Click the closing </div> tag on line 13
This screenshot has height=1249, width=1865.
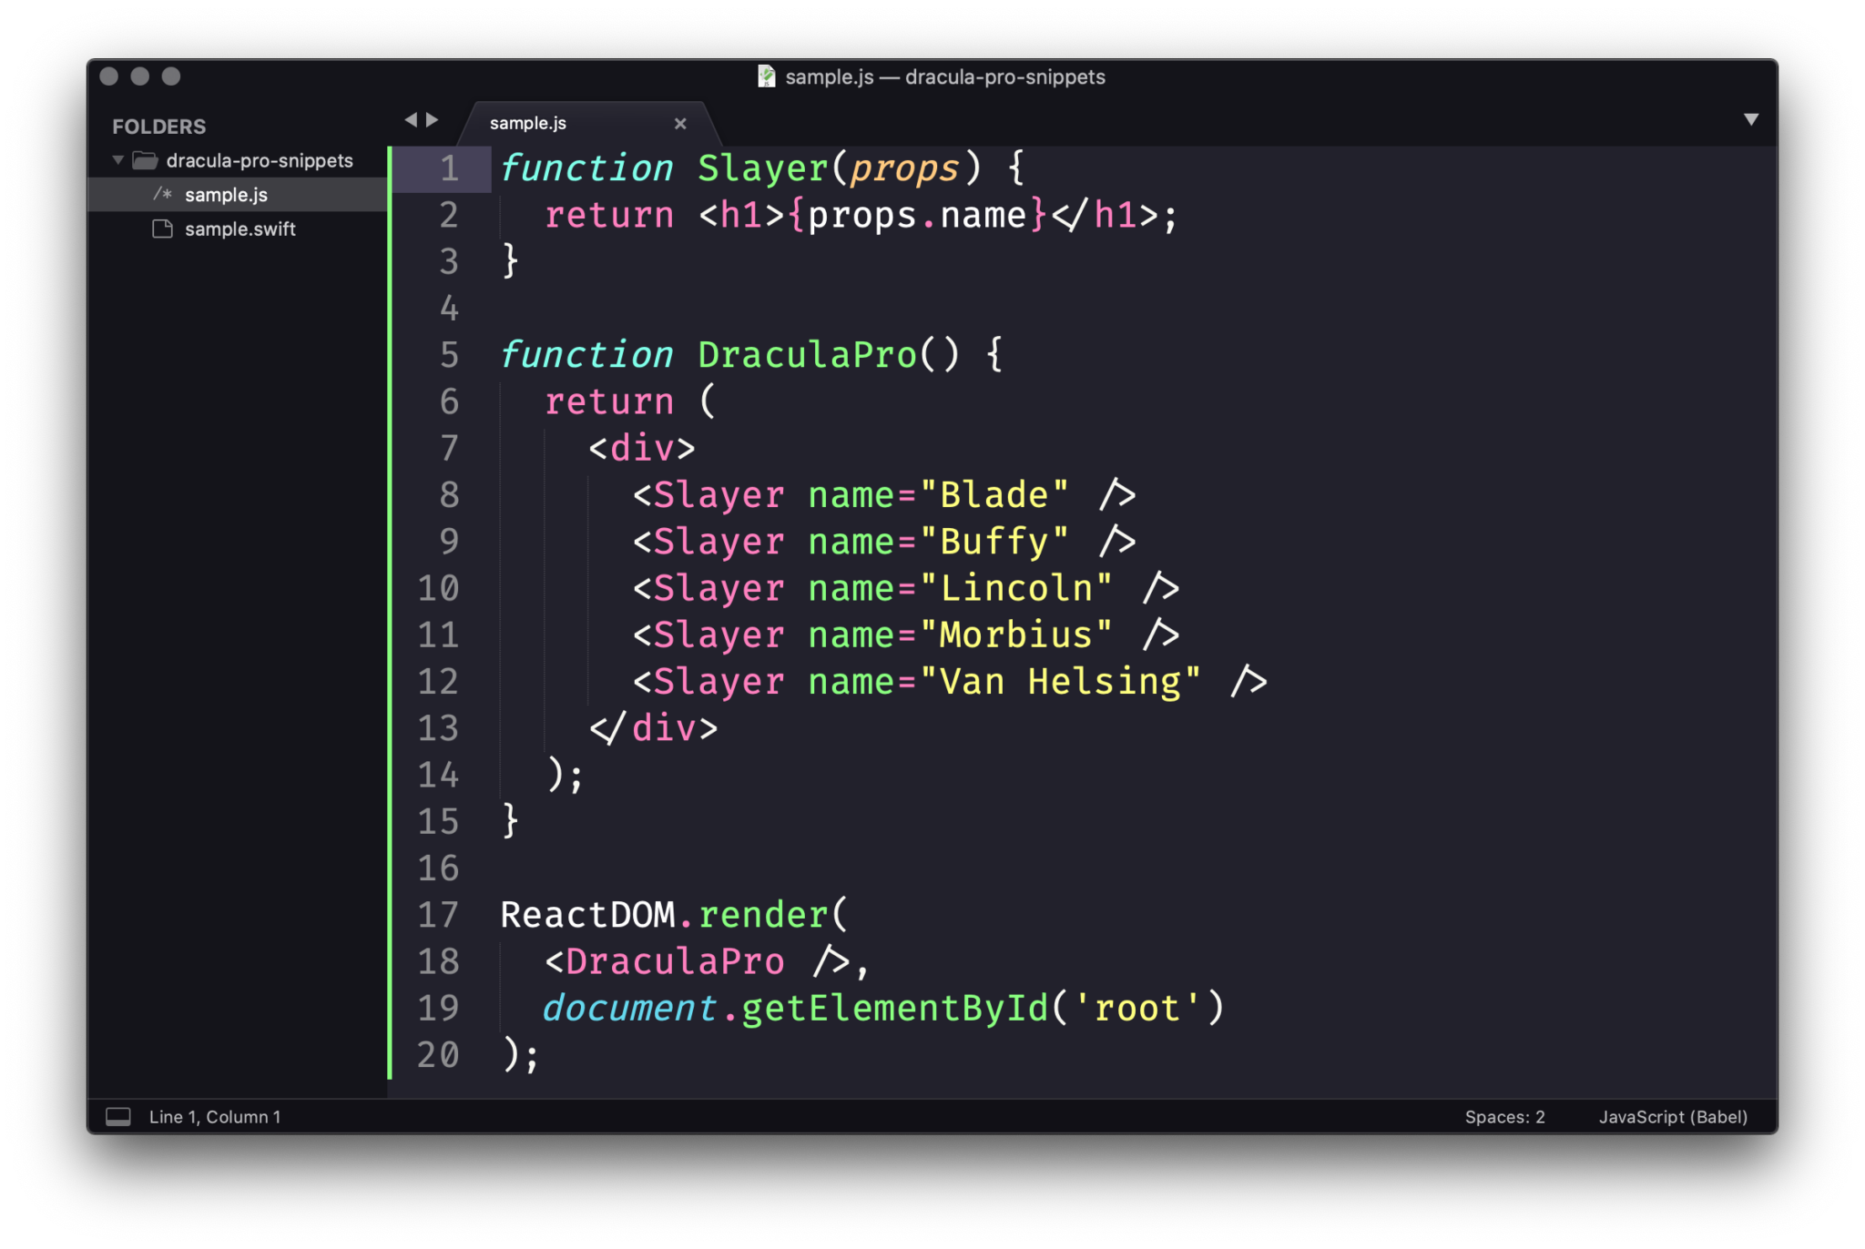pos(653,728)
